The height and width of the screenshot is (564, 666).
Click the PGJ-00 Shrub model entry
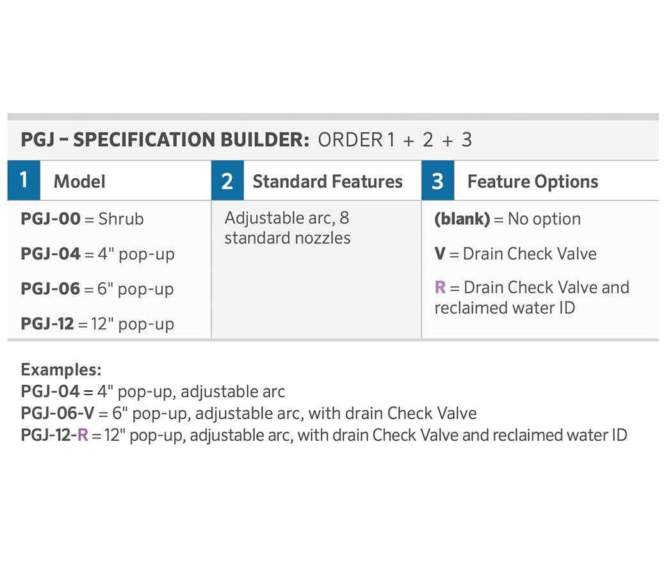pos(82,219)
